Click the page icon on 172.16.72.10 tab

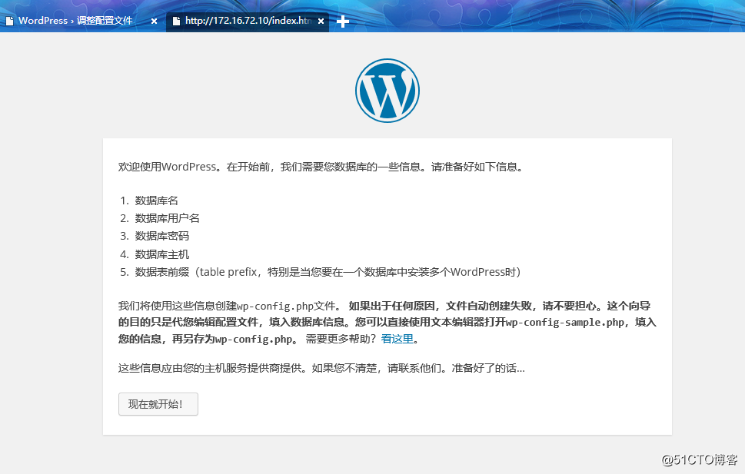pyautogui.click(x=176, y=21)
